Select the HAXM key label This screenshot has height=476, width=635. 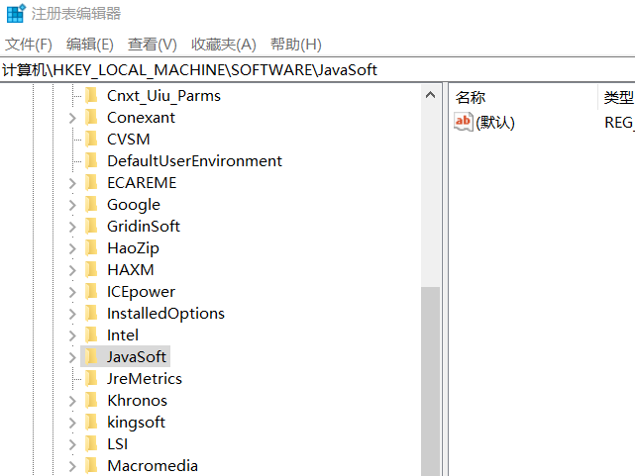[131, 270]
